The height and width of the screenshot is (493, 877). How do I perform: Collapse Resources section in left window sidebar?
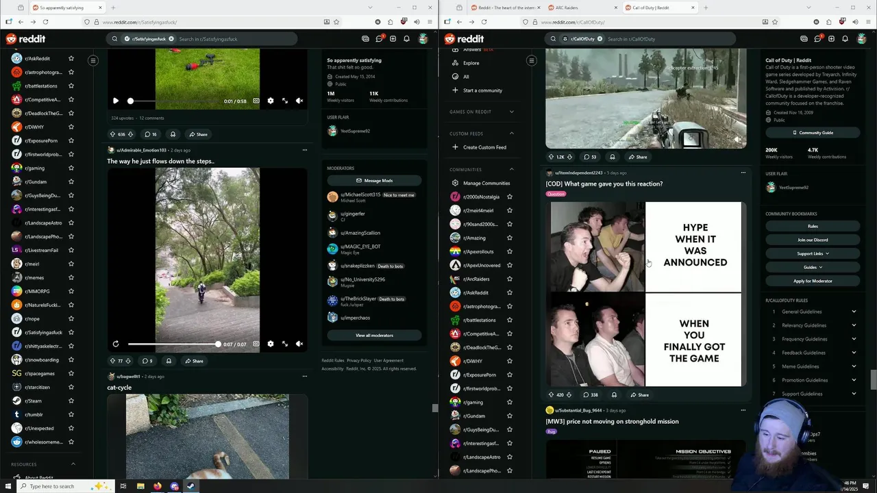pos(73,464)
